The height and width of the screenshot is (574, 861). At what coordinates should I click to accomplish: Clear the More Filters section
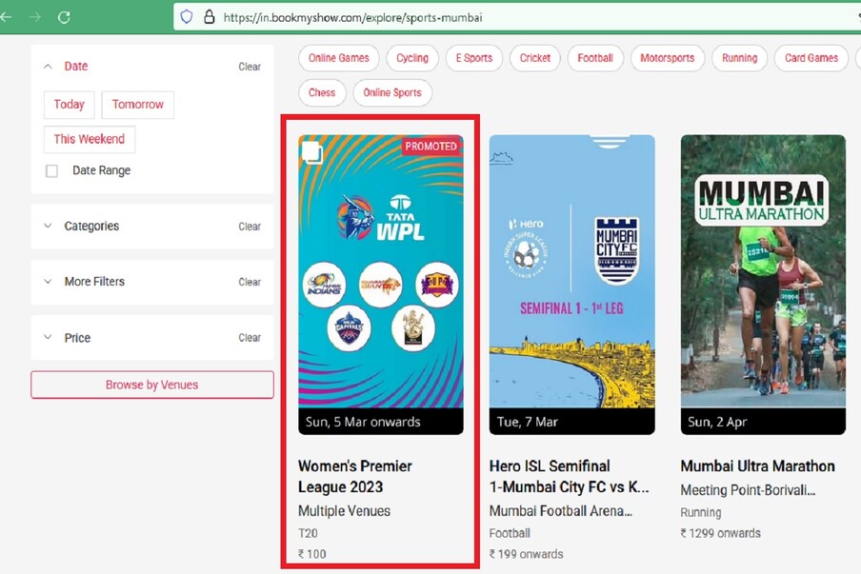tap(250, 282)
